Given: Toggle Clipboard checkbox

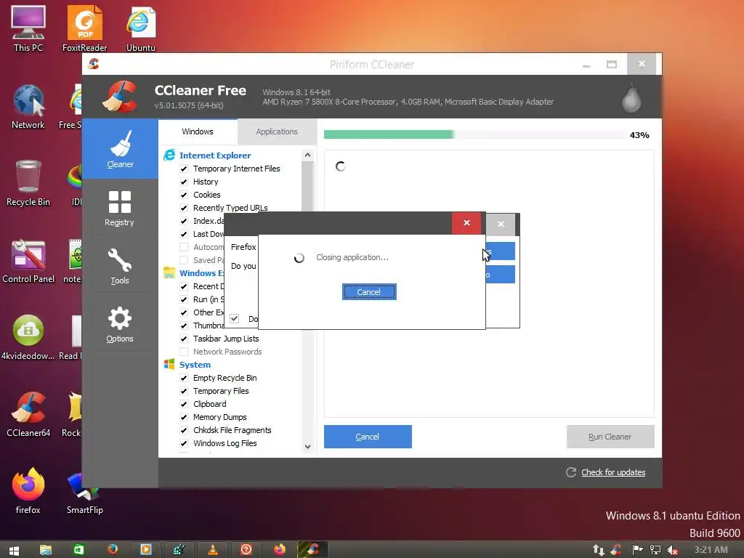Looking at the screenshot, I should tap(184, 404).
